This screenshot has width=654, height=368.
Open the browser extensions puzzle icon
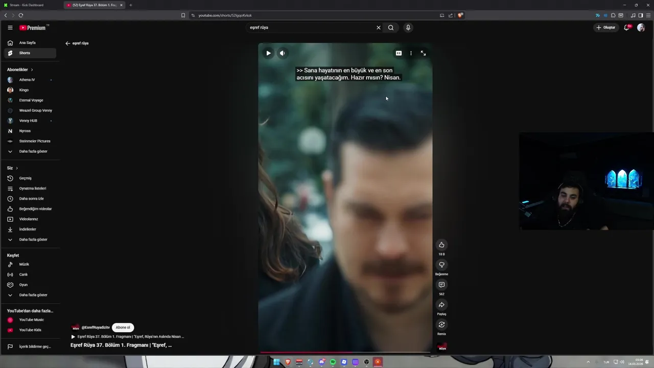[x=613, y=15]
